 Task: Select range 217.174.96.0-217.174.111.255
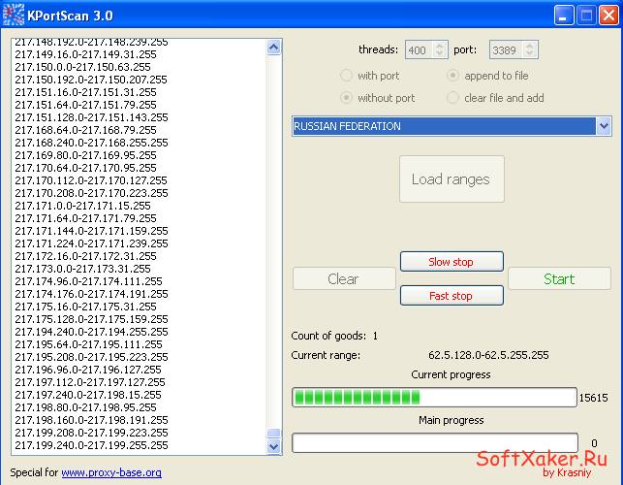pyautogui.click(x=88, y=281)
